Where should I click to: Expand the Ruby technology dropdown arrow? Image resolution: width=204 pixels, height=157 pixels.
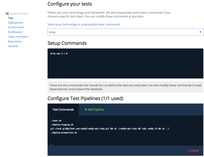tap(200, 32)
